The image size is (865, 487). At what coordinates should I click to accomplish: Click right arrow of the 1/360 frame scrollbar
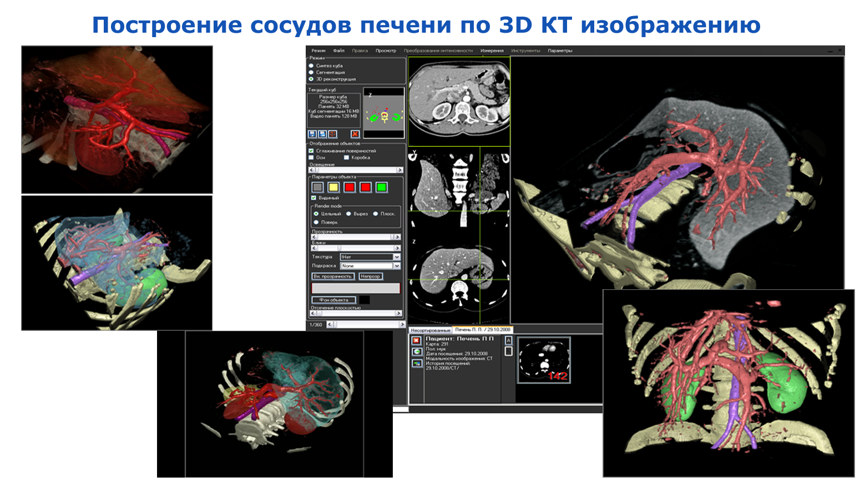coord(402,325)
